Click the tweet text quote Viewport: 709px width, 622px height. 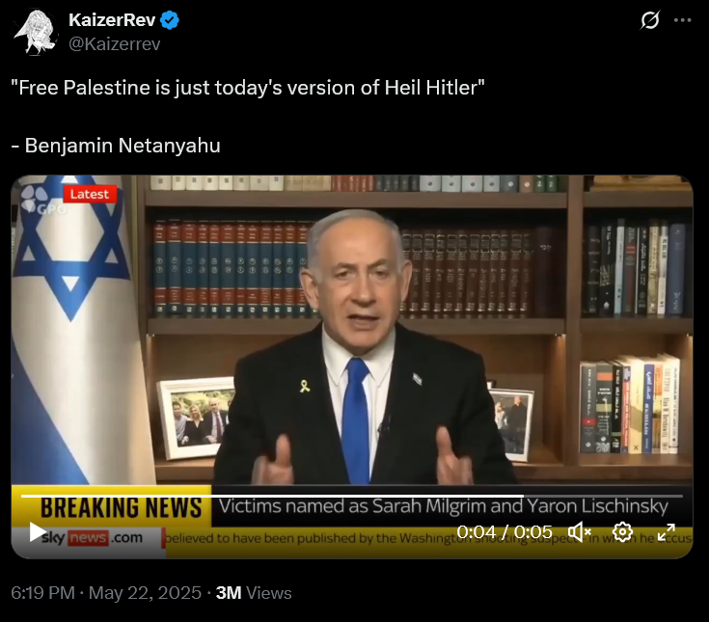click(x=247, y=88)
